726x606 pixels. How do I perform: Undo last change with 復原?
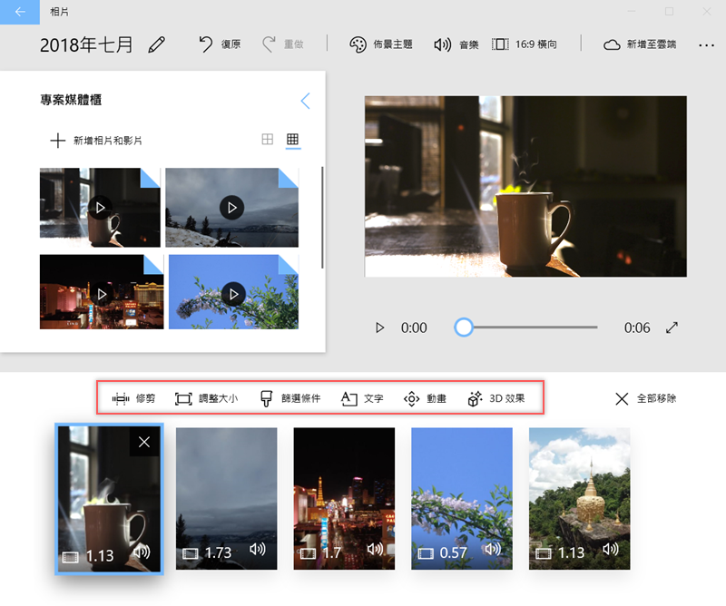tap(220, 44)
